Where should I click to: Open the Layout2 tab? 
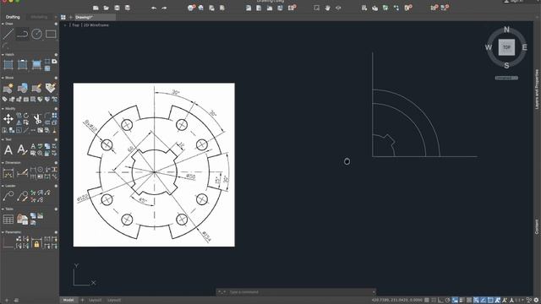(x=114, y=301)
